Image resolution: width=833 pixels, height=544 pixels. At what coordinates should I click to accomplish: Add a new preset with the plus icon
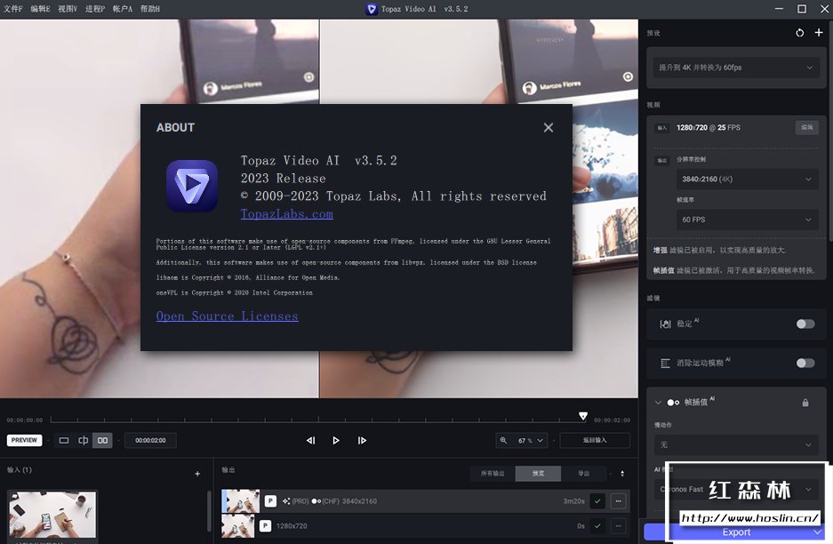click(819, 33)
